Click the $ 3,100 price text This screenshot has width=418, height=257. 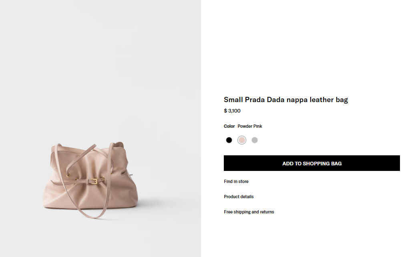click(232, 111)
